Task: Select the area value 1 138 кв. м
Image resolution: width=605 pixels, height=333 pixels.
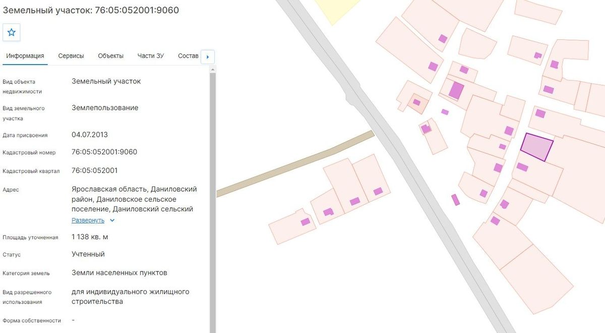Action: tap(90, 237)
